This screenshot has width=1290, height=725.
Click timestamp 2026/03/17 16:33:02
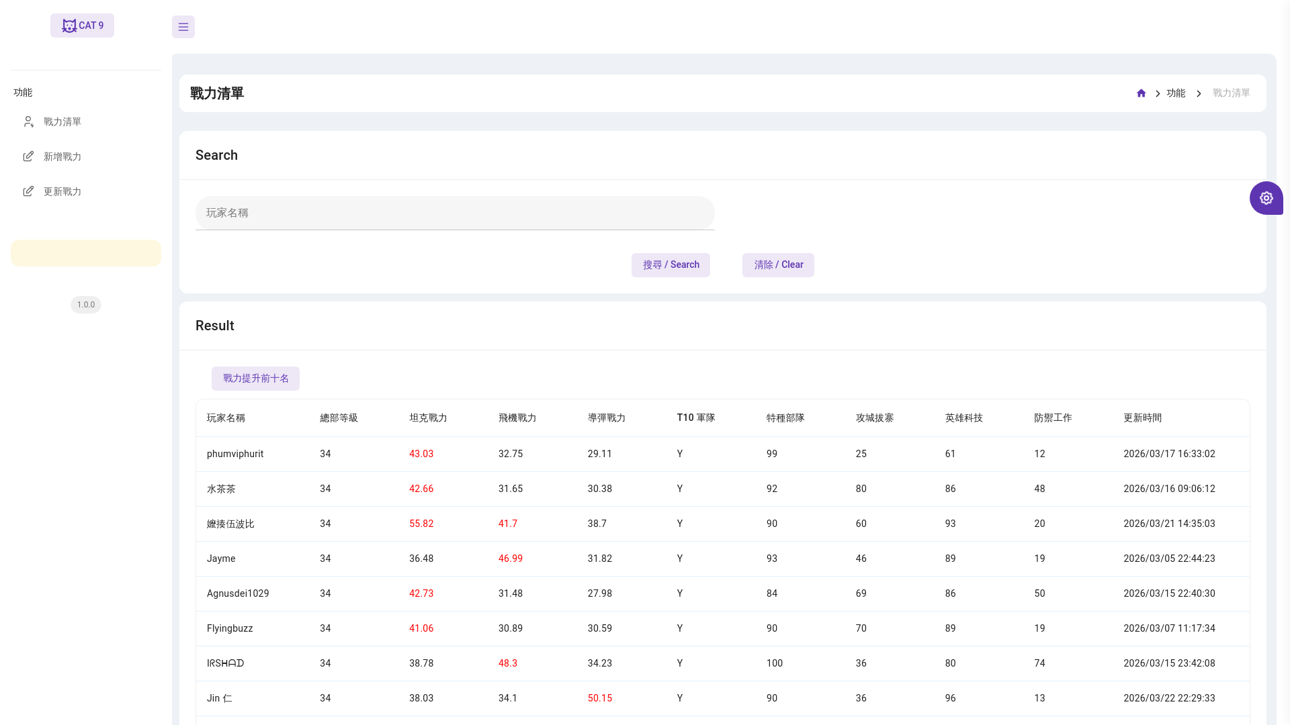click(x=1169, y=454)
